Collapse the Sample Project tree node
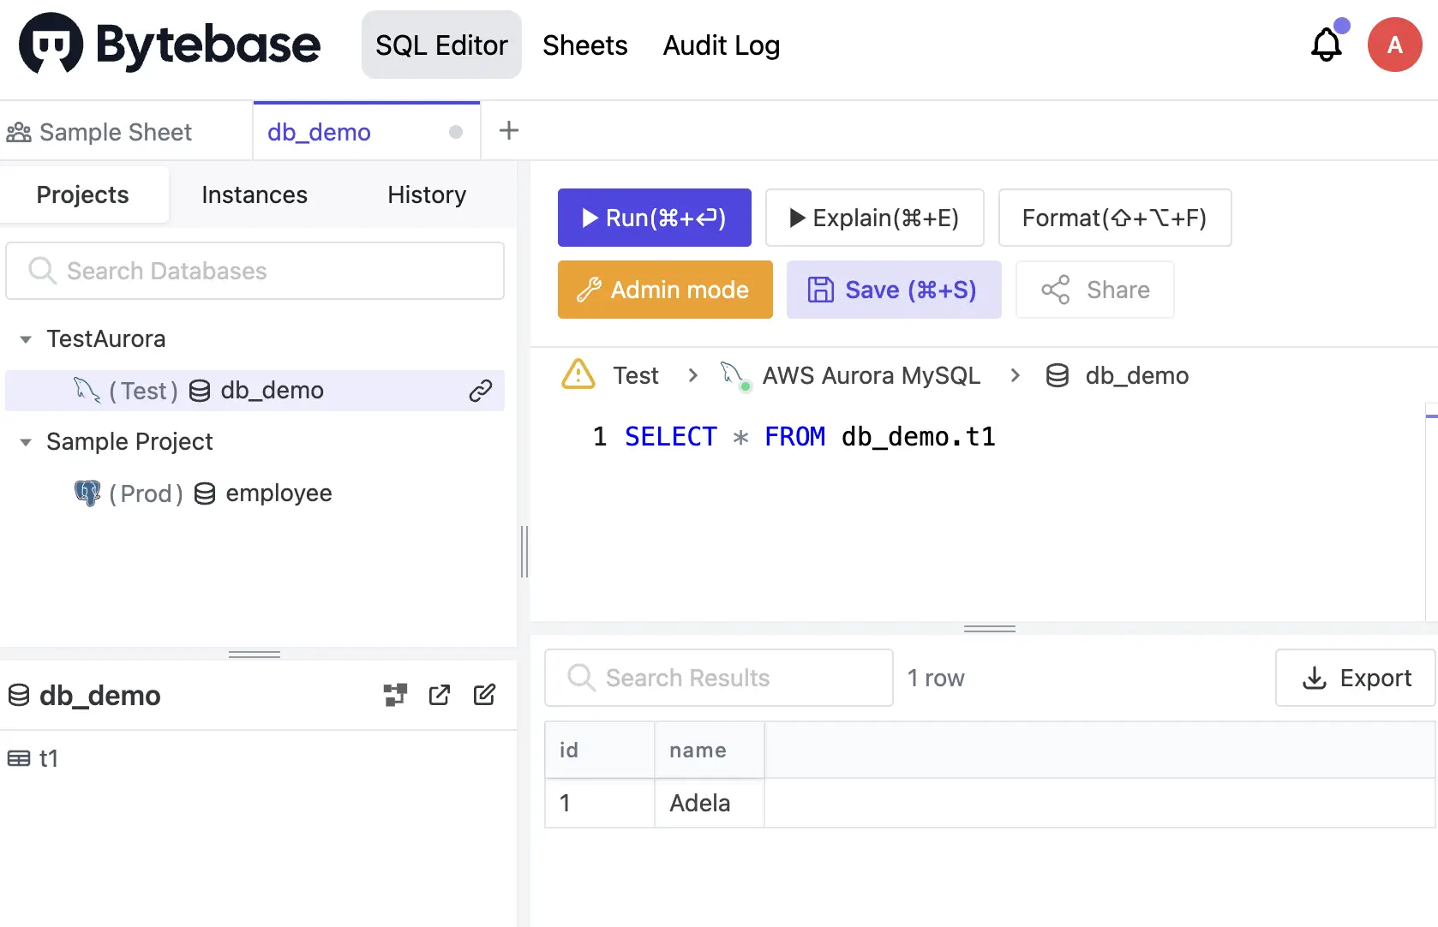Screen dimensions: 1438x927 (26, 442)
